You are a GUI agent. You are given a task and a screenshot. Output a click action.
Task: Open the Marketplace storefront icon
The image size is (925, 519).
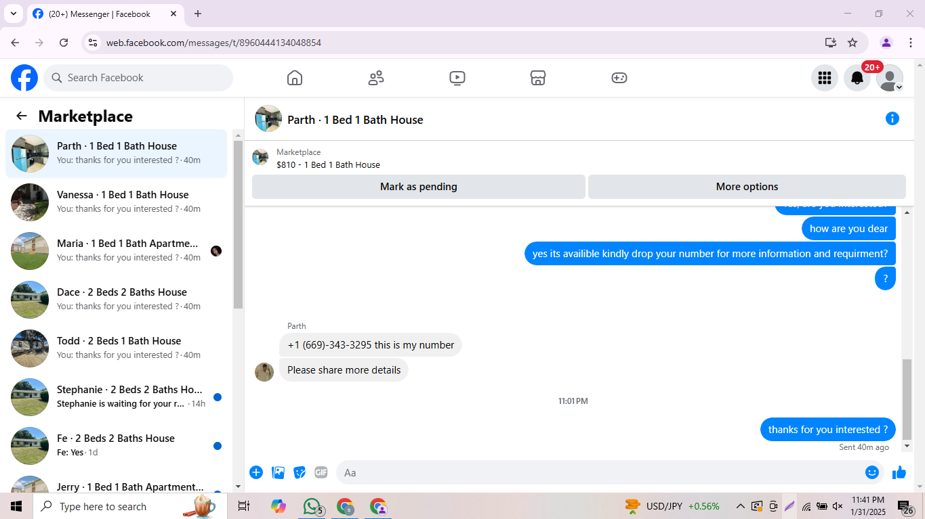(538, 78)
